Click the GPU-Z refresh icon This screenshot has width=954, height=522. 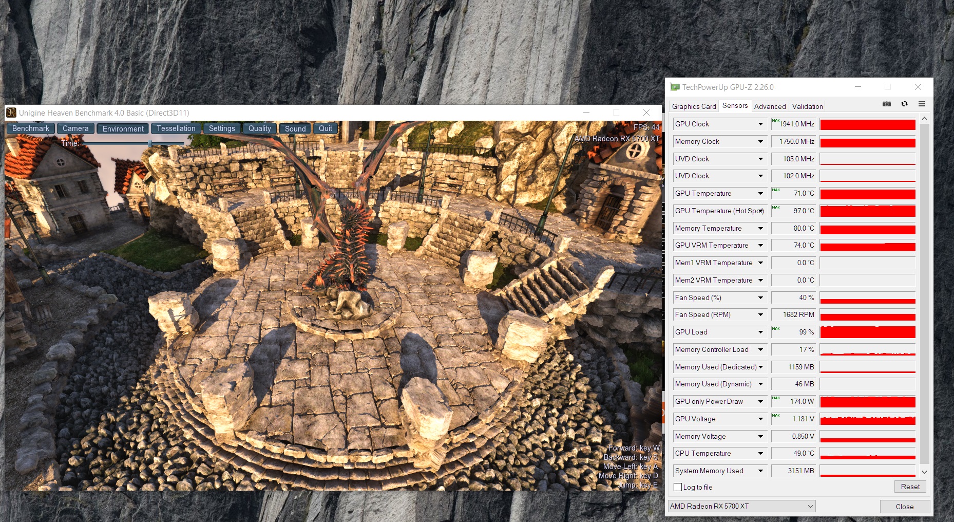click(904, 104)
